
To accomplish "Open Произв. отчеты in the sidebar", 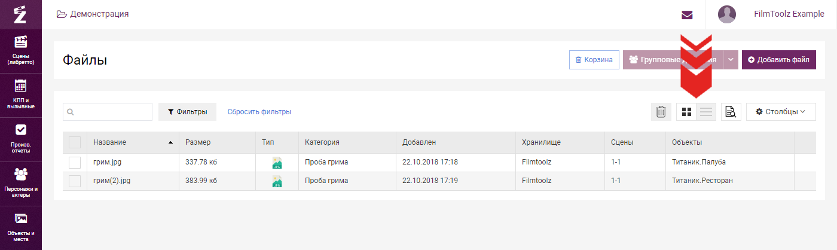I will [21, 139].
